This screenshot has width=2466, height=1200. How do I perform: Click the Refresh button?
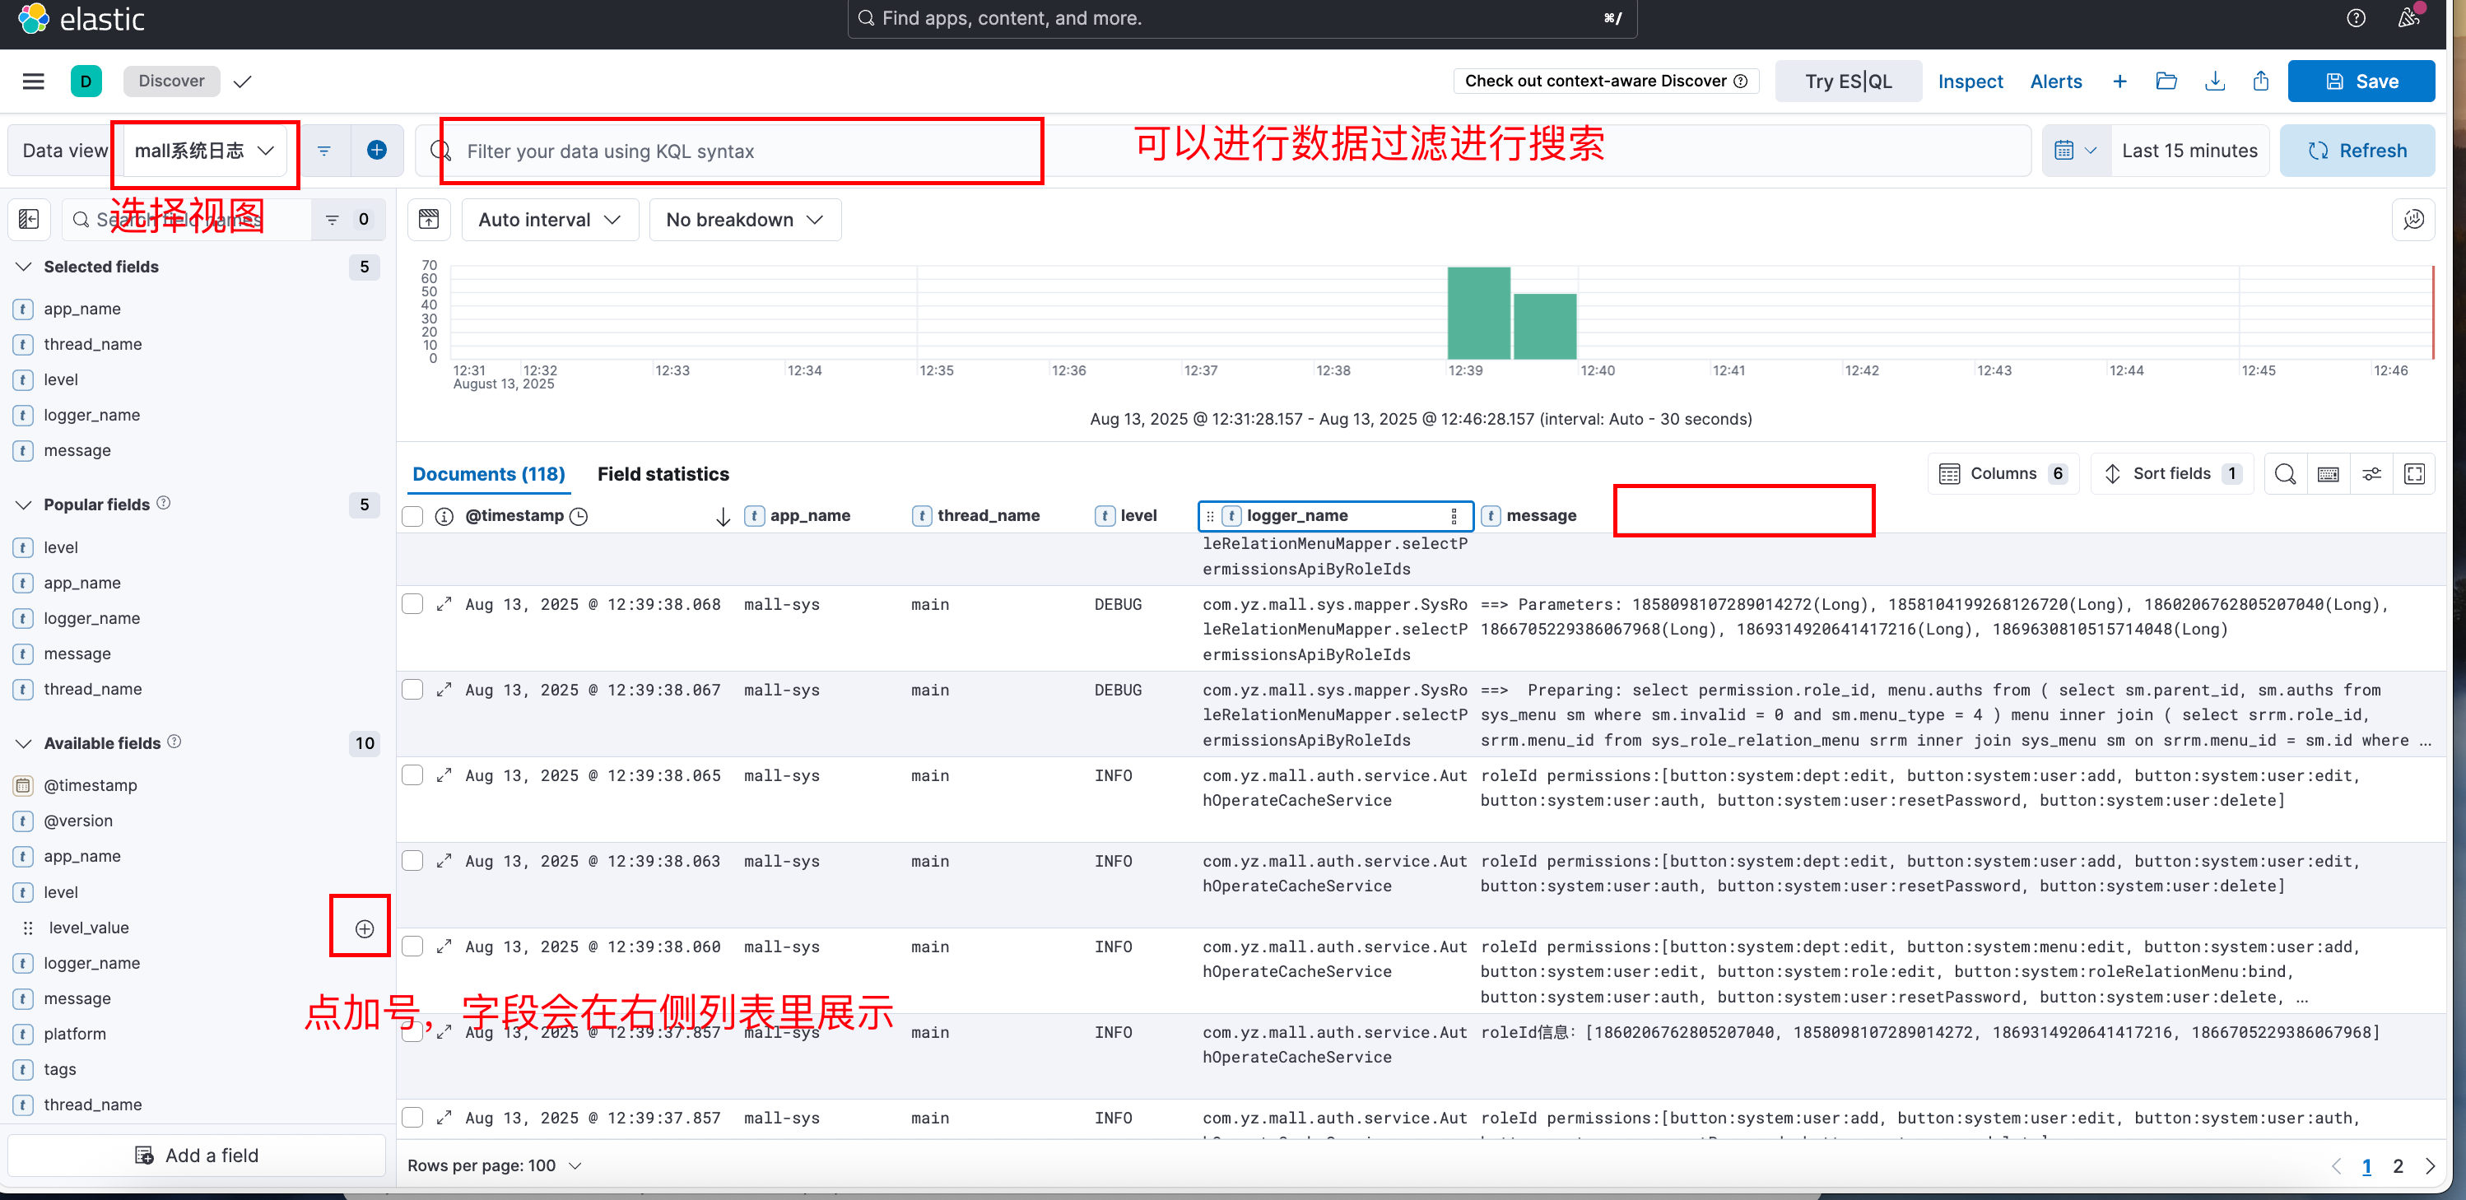point(2357,151)
